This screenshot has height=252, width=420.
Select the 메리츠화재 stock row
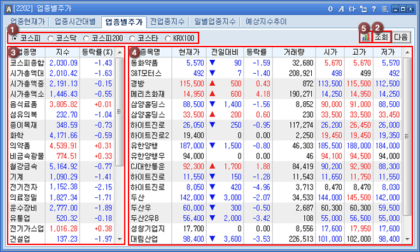point(266,94)
